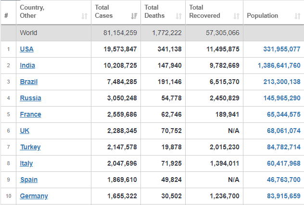304x205 pixels.
Task: Select Italy total cases 2,047,696
Action: click(122, 163)
